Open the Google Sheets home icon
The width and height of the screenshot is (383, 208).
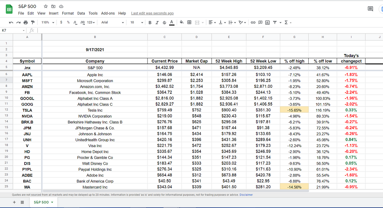[x=9, y=10]
